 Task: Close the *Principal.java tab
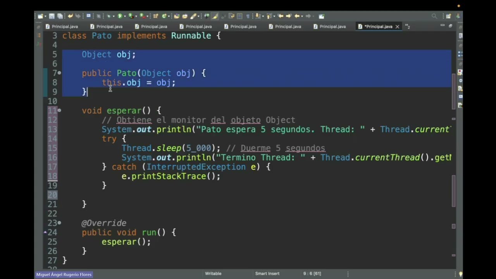coord(397,27)
